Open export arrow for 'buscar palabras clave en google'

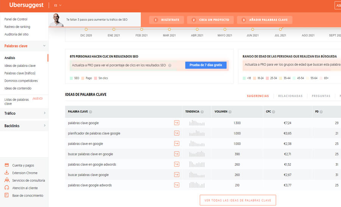click(x=177, y=154)
